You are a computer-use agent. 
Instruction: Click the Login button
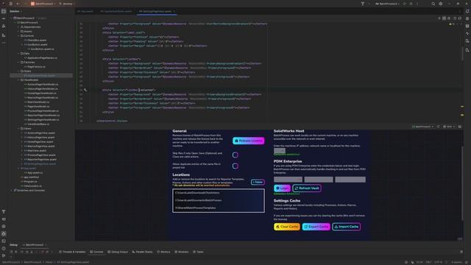click(282, 188)
